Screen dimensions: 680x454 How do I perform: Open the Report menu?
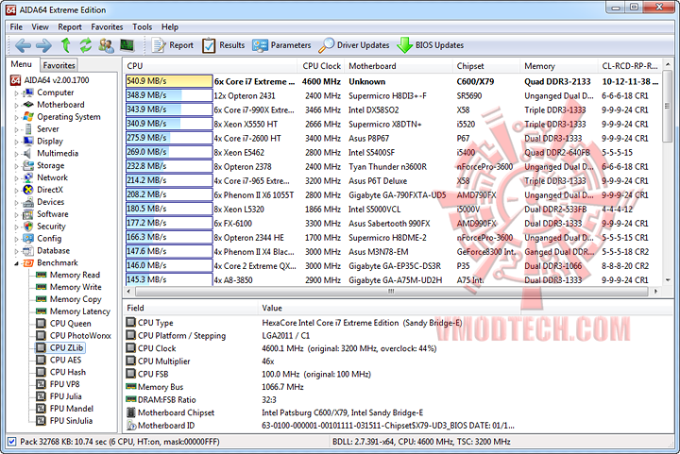pyautogui.click(x=70, y=26)
